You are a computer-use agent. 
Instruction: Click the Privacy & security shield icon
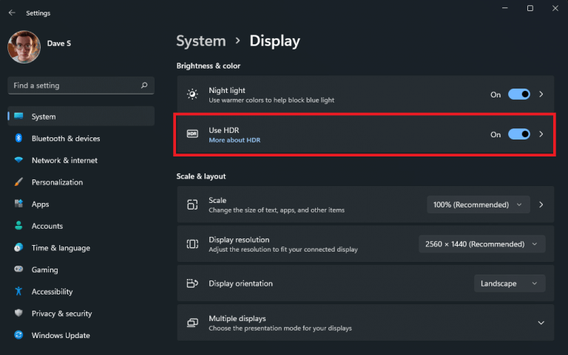(18, 313)
